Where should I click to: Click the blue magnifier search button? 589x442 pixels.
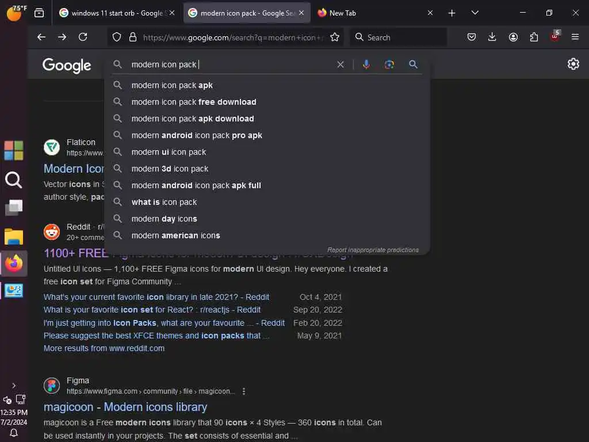click(413, 64)
